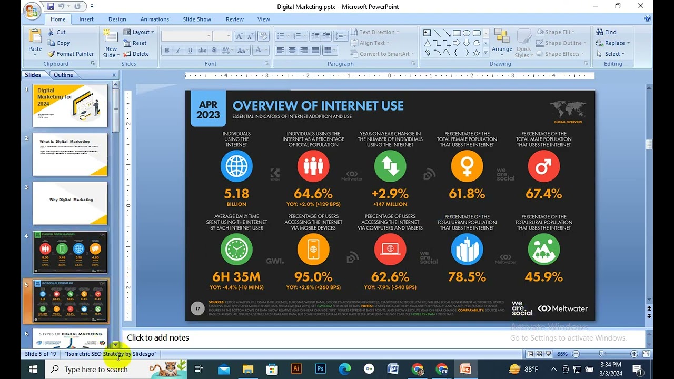Viewport: 674px width, 379px height.
Task: Choose the Rectangle shape in gallery
Action: tap(457, 33)
